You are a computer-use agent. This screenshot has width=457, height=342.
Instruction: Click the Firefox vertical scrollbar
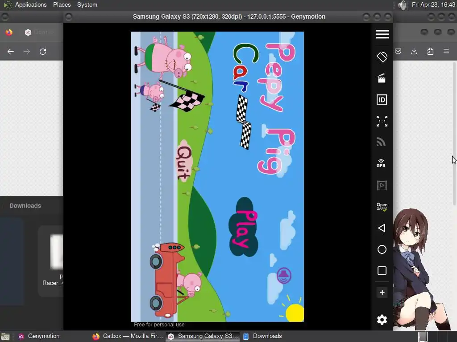click(x=454, y=134)
